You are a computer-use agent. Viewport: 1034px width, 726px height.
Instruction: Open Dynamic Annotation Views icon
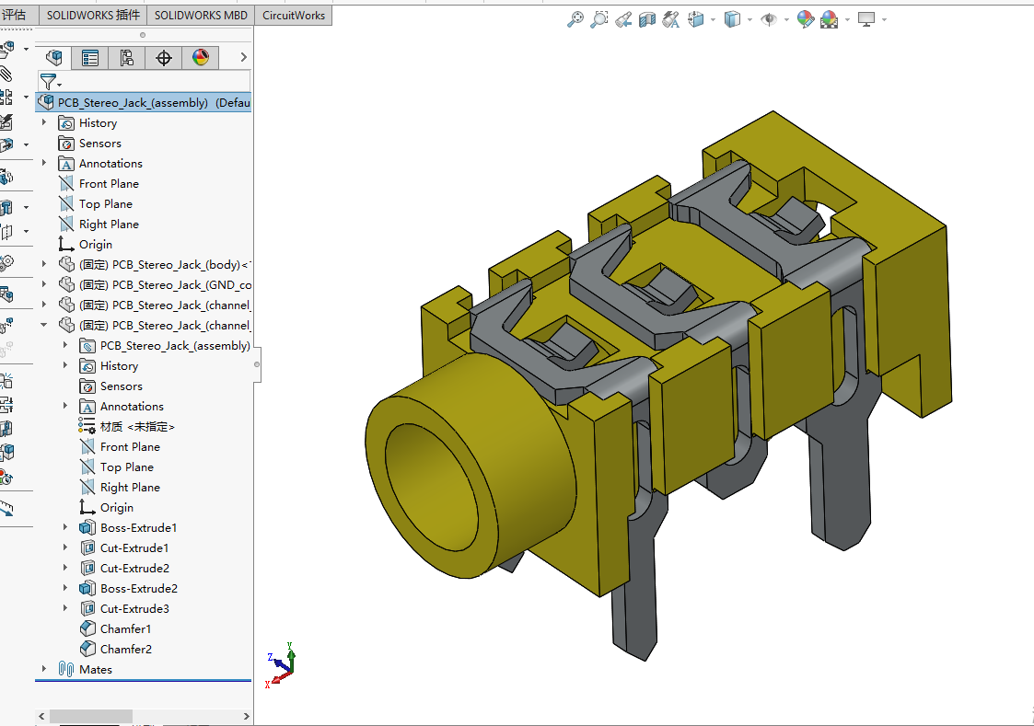click(670, 19)
